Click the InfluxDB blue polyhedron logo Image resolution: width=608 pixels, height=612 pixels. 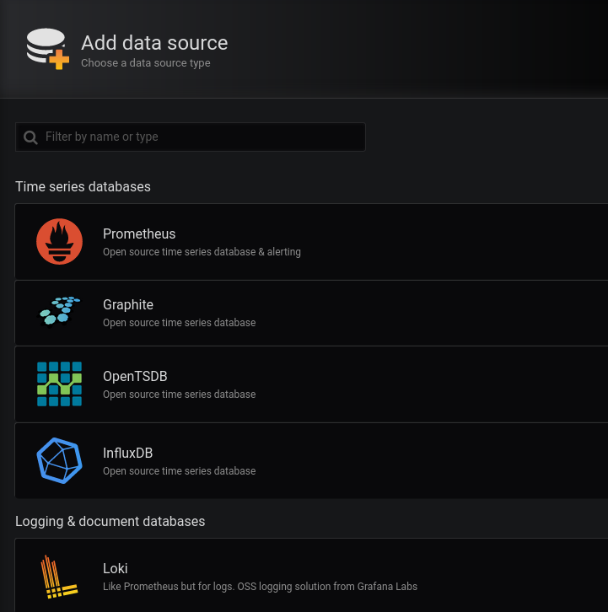click(59, 460)
